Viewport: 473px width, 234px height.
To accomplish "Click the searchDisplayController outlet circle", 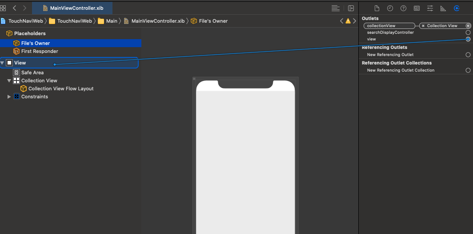I will 468,32.
